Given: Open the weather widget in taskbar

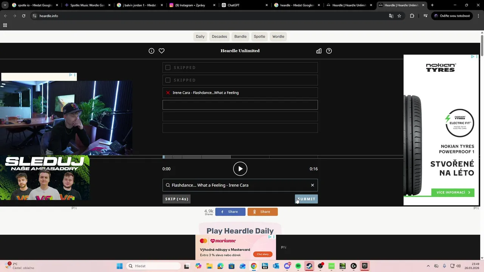Looking at the screenshot, I should [x=20, y=266].
